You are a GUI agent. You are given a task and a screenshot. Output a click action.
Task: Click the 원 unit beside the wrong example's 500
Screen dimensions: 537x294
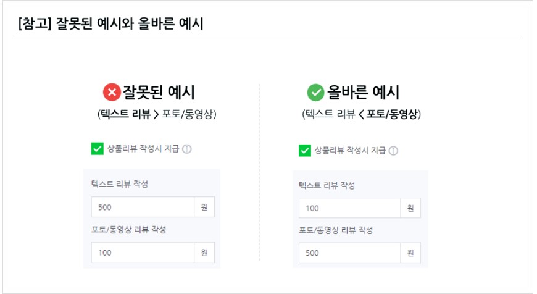click(x=204, y=208)
